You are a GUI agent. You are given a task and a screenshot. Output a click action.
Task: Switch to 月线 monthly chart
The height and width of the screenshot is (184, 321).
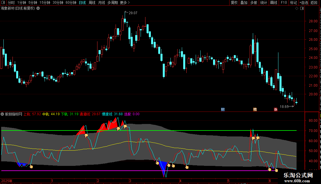[101, 3]
